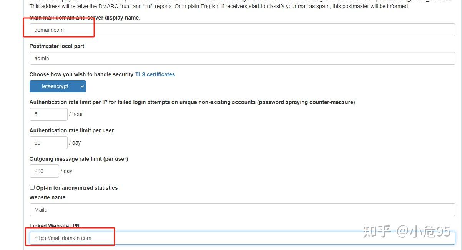This screenshot has width=462, height=250.
Task: Click the Website name input containing Mailu
Action: click(x=242, y=210)
